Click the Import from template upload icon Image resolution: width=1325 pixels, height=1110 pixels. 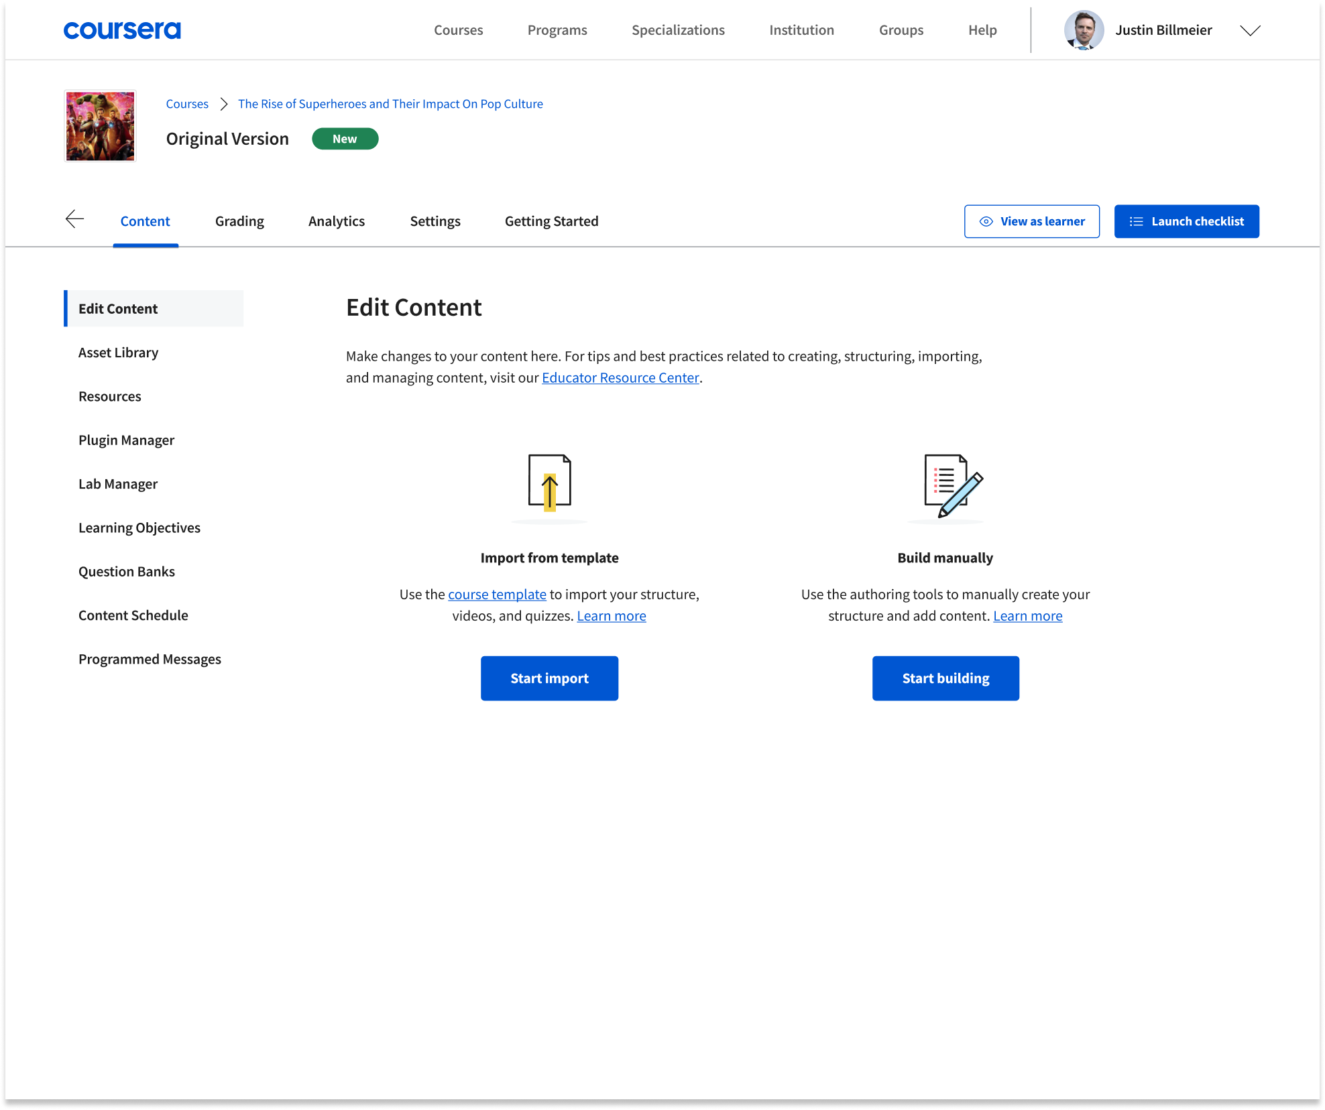click(549, 483)
